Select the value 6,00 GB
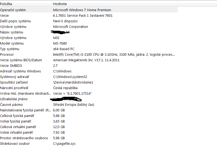This screenshot has height=162, width=217. pyautogui.click(x=59, y=110)
